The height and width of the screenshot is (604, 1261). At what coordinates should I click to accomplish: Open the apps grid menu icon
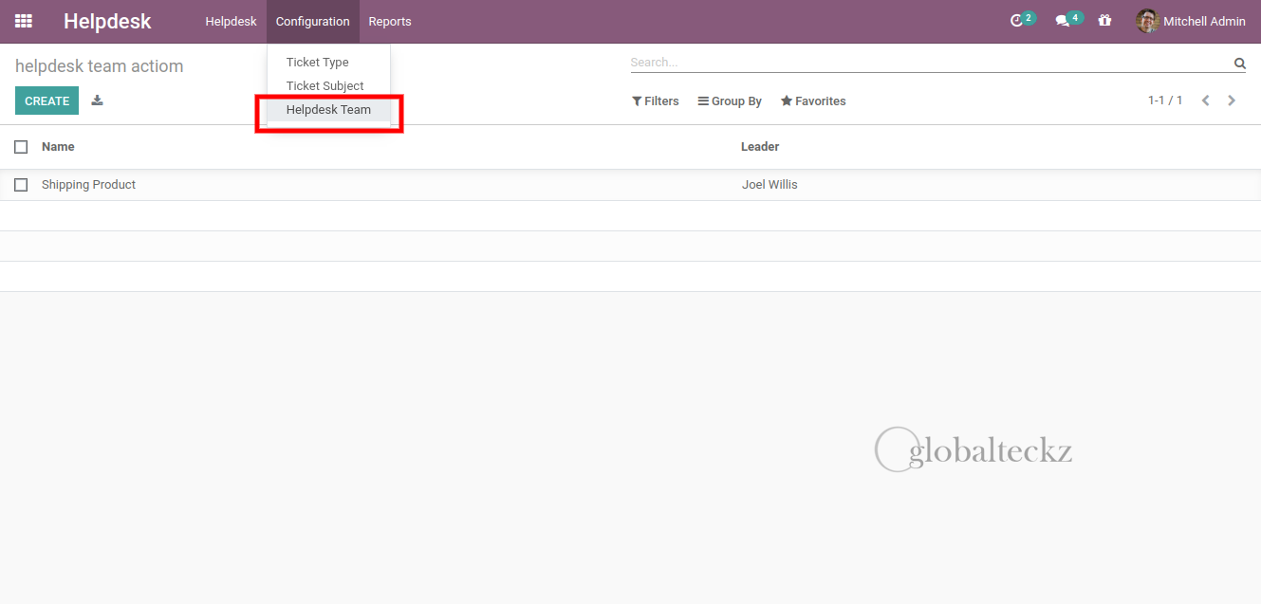click(x=24, y=21)
